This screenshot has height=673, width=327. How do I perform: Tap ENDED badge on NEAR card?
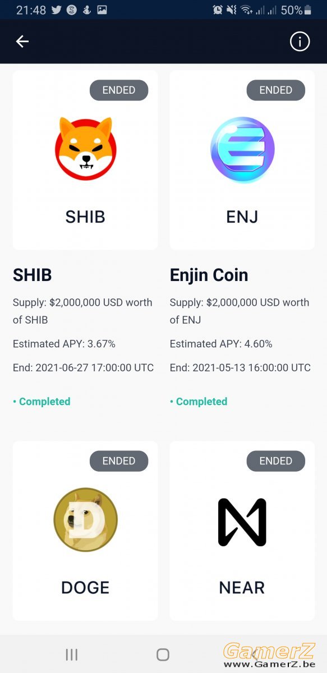[x=276, y=461]
